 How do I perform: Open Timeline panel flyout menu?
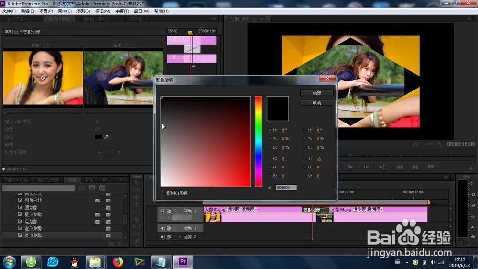(x=445, y=178)
